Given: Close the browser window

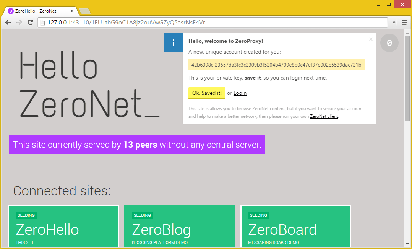Looking at the screenshot, I should pos(402,5).
